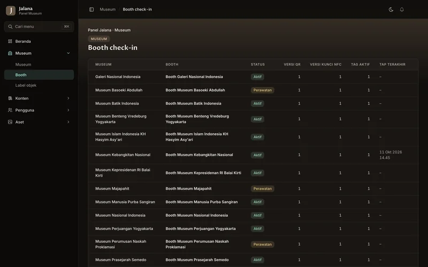428x267 pixels.
Task: Sort by VERSI QR column header
Action: coord(292,65)
